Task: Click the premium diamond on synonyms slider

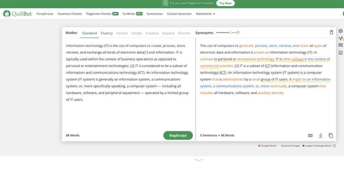Action: click(x=238, y=33)
